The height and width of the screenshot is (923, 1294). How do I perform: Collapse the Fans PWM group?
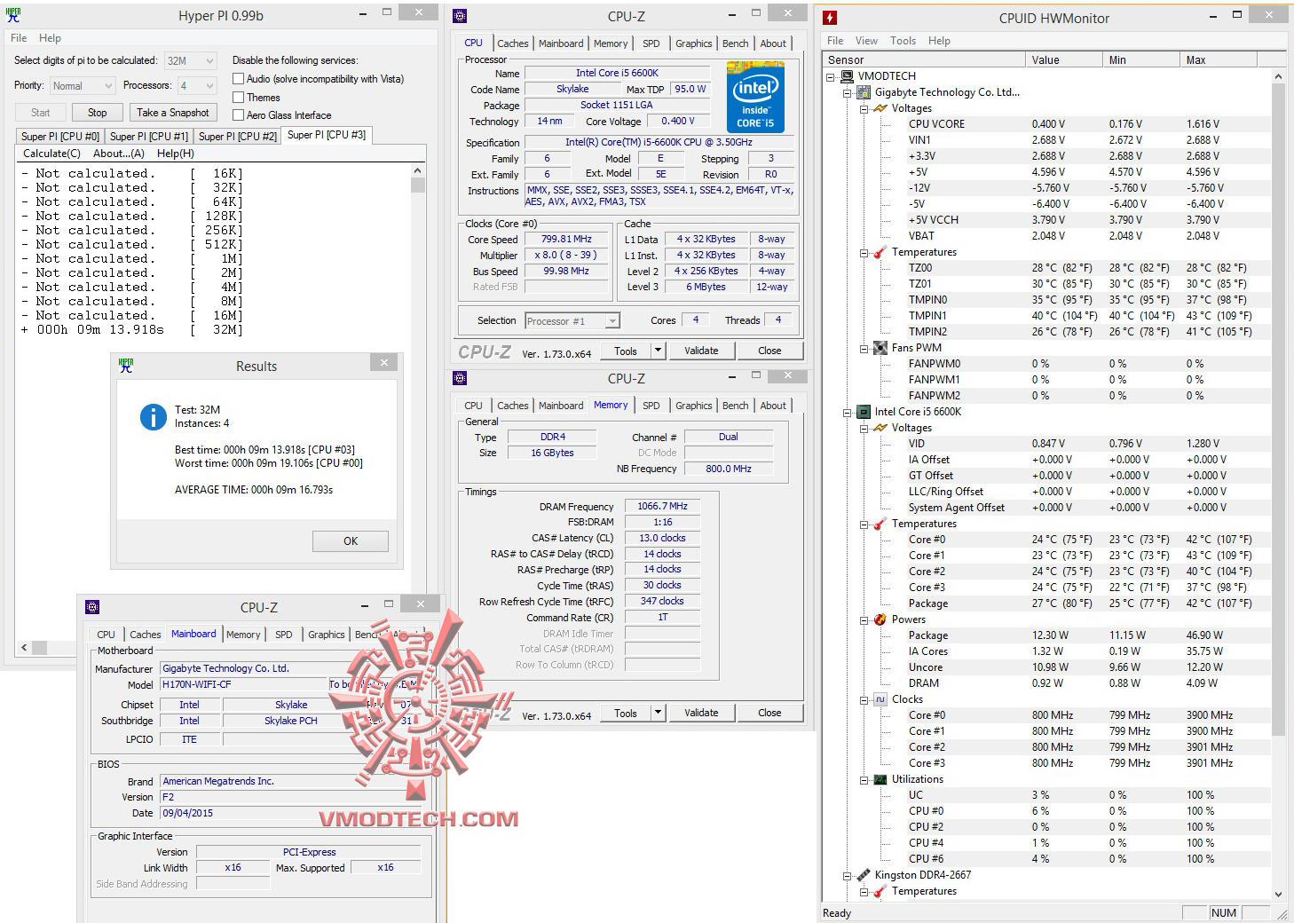click(864, 348)
